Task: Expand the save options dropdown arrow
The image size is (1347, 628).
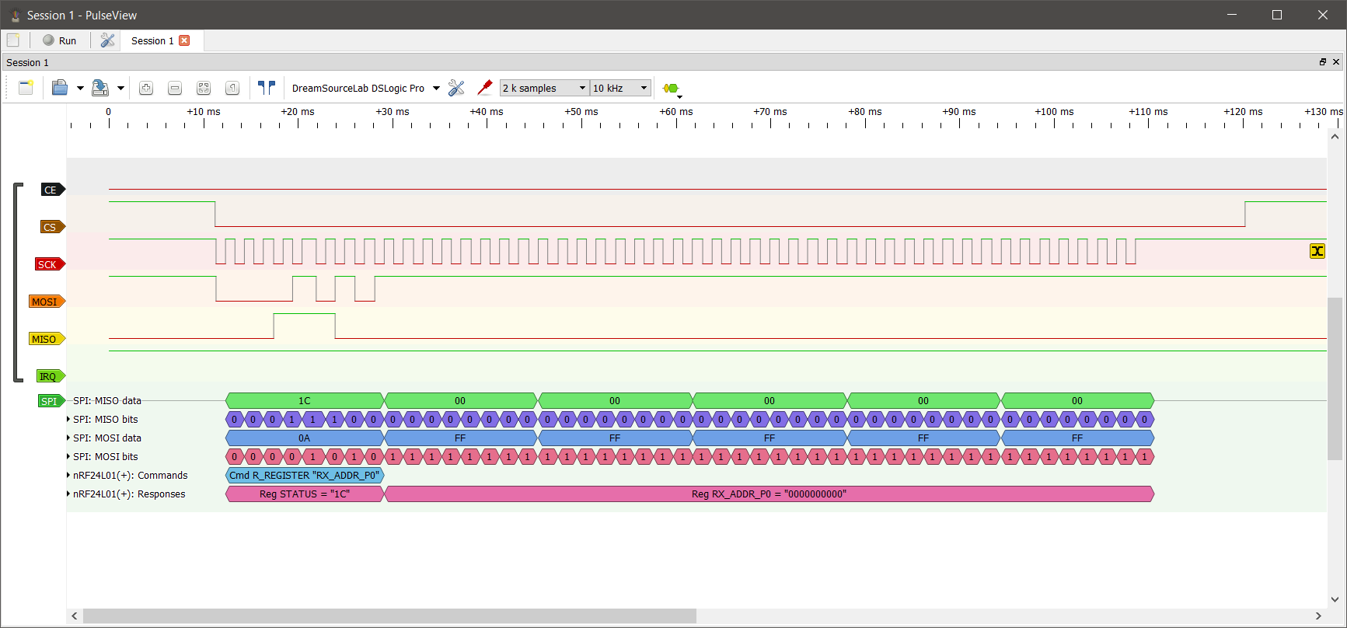Action: [x=120, y=88]
